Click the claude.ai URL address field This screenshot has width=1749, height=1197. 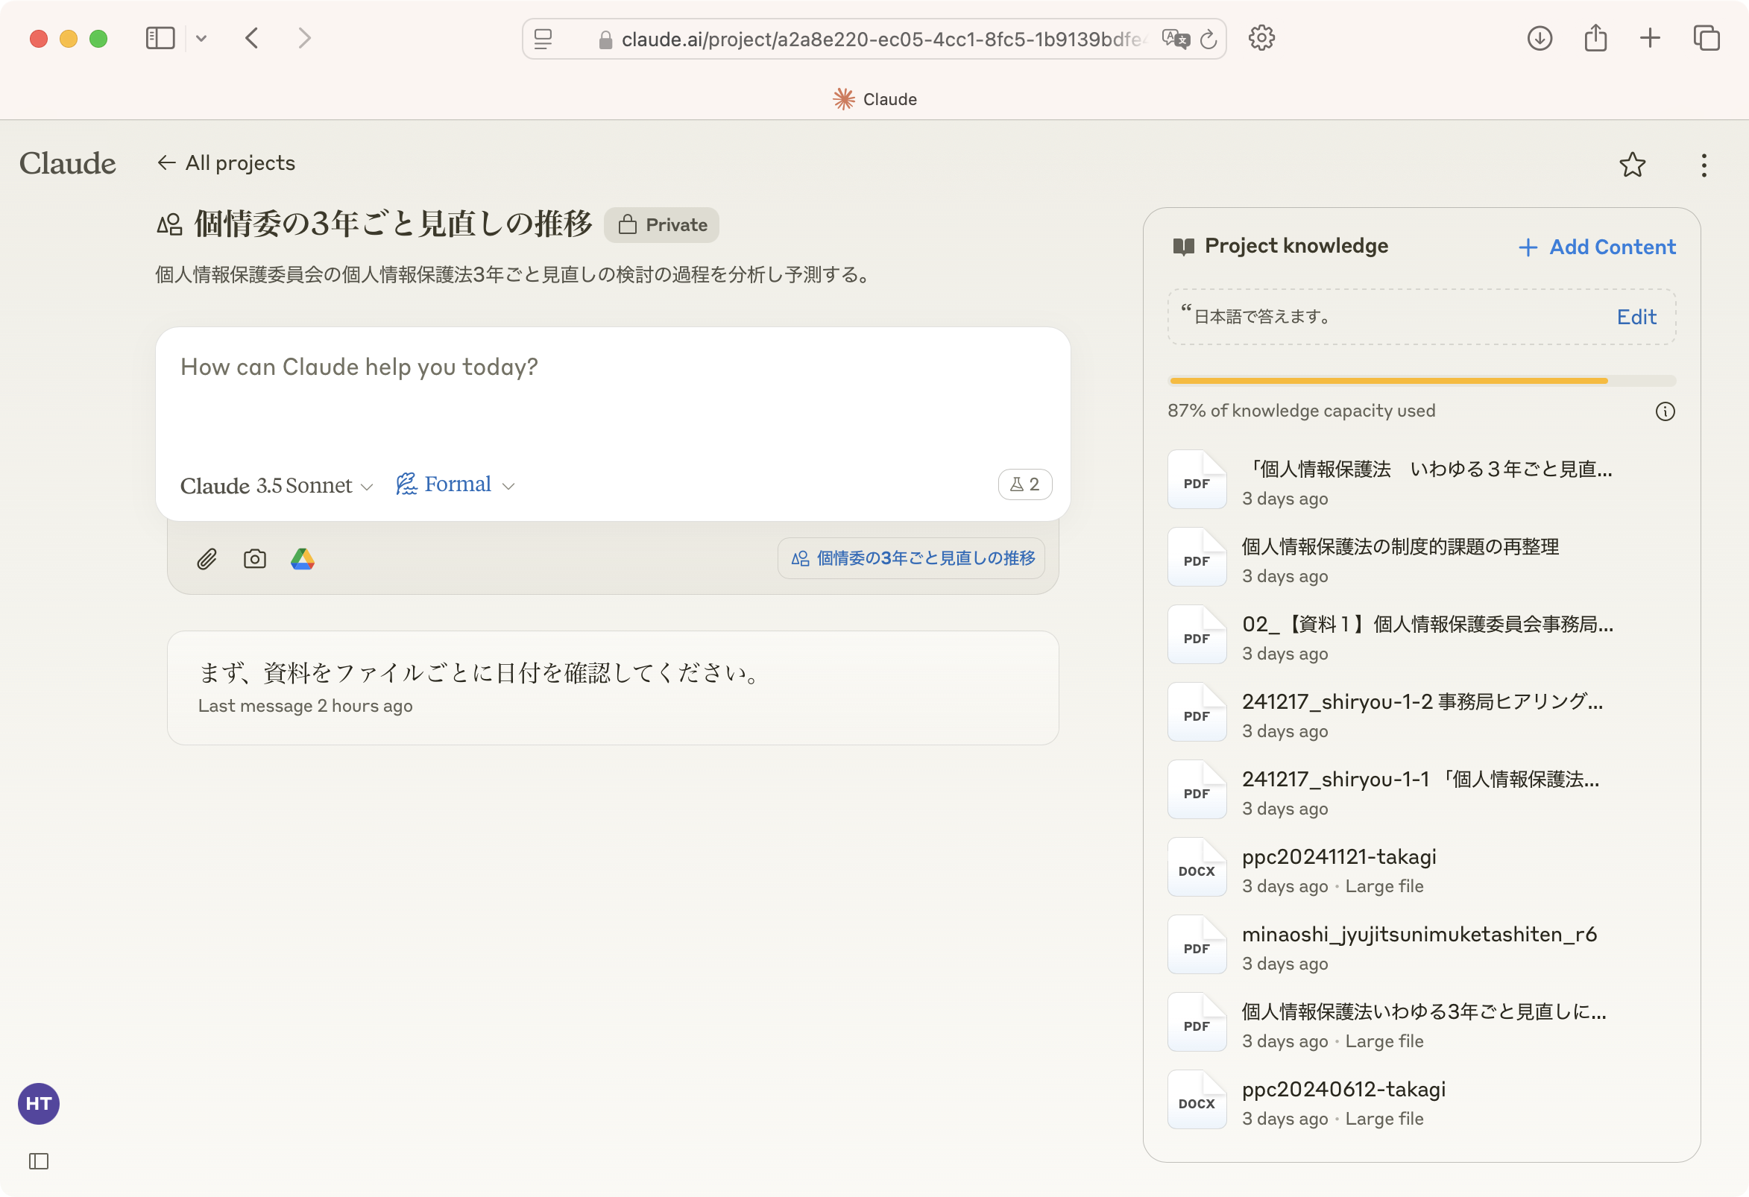click(x=874, y=39)
